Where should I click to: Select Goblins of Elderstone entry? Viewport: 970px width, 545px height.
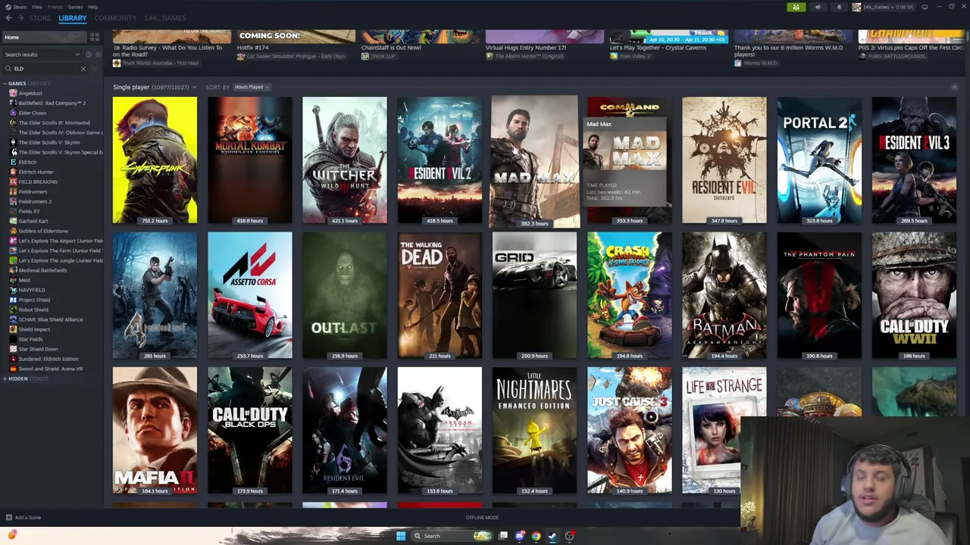(x=43, y=231)
